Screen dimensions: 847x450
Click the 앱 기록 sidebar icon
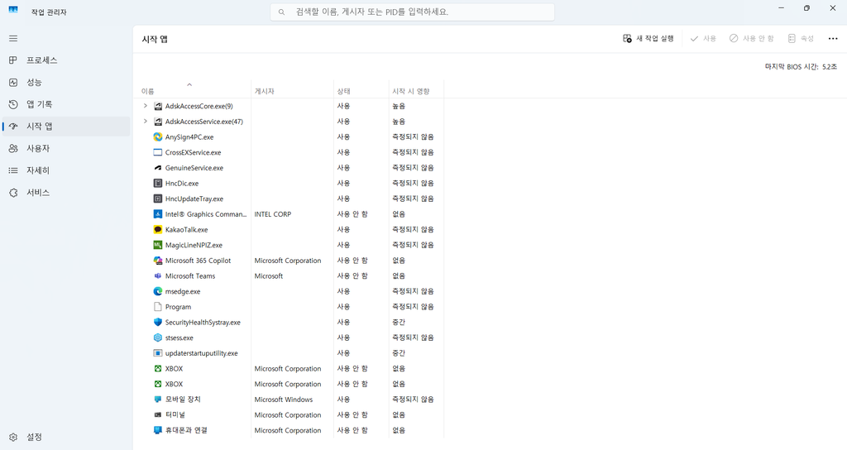click(x=13, y=104)
